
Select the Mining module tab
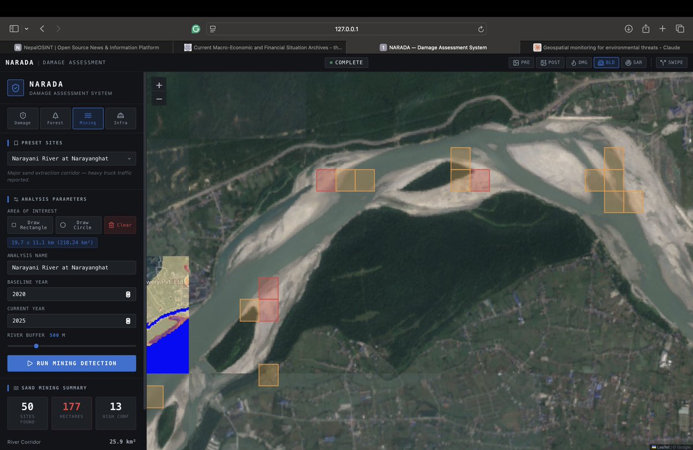(88, 118)
